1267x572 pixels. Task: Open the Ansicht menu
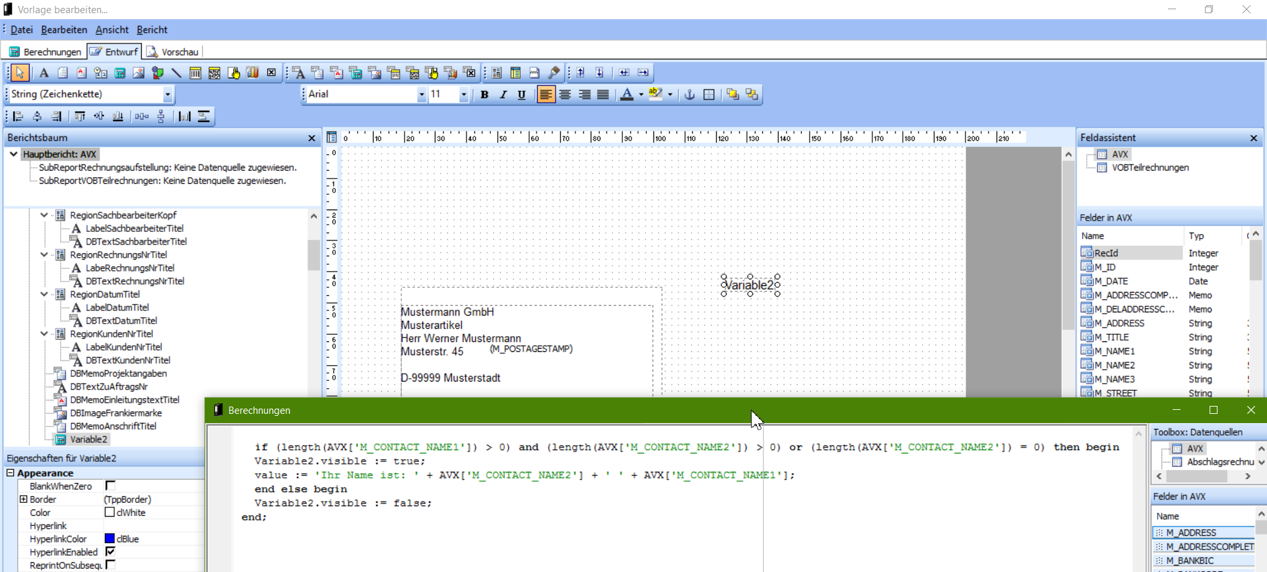click(112, 30)
